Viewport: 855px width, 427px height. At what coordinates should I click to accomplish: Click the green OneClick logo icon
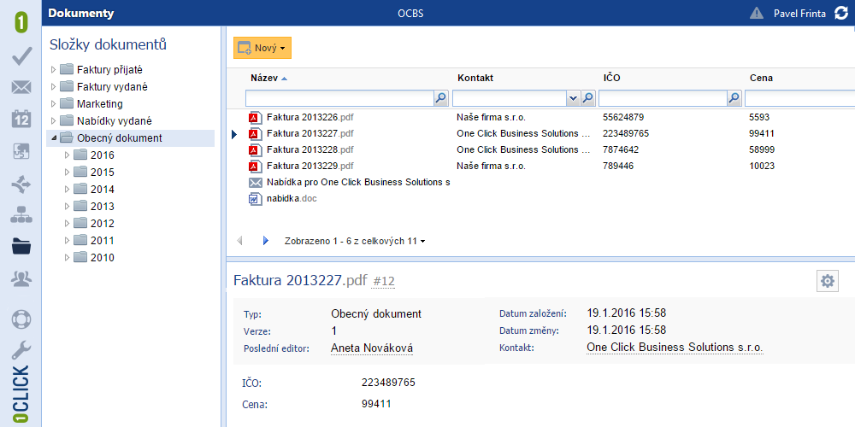coord(21,23)
